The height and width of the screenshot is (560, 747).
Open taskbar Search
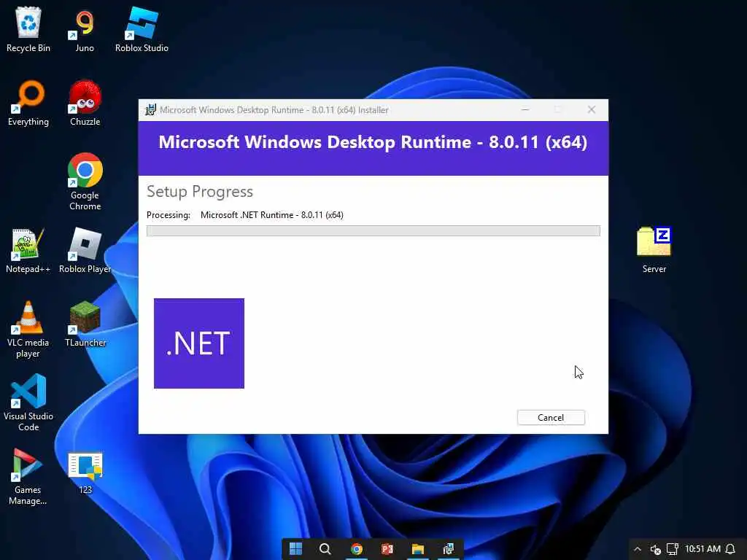[x=325, y=549]
